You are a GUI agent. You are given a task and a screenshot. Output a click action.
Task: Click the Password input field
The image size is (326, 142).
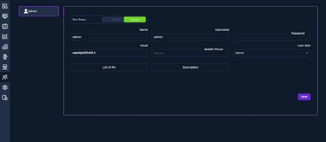(x=272, y=37)
